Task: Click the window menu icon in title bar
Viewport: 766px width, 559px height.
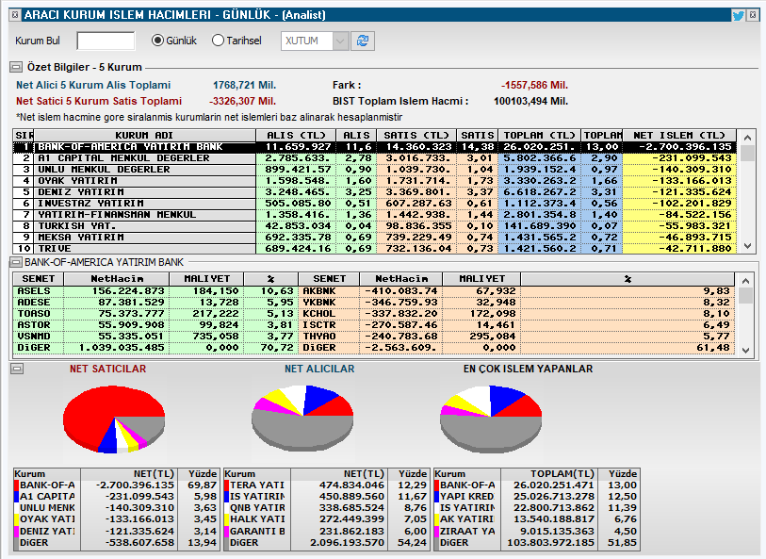Action: click(15, 15)
